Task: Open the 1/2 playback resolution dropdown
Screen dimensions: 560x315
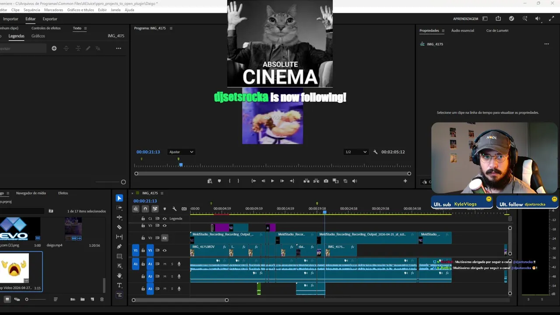Action: tap(356, 152)
